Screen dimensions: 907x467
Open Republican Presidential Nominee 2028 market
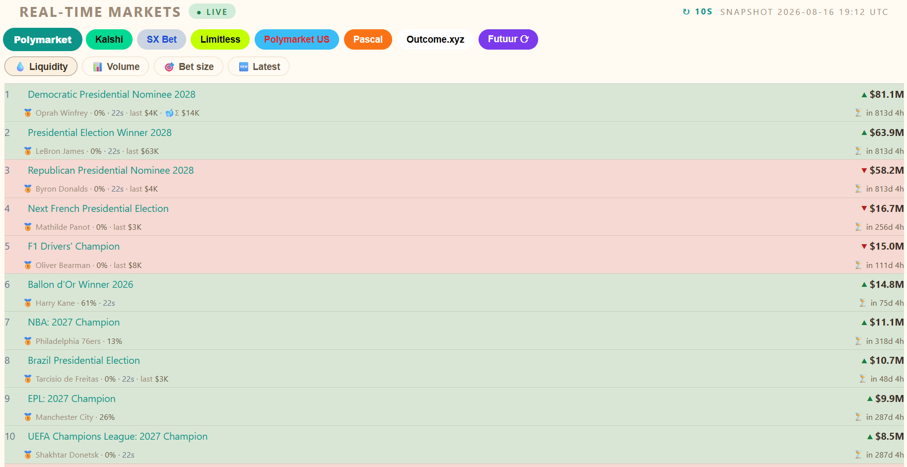tap(111, 170)
